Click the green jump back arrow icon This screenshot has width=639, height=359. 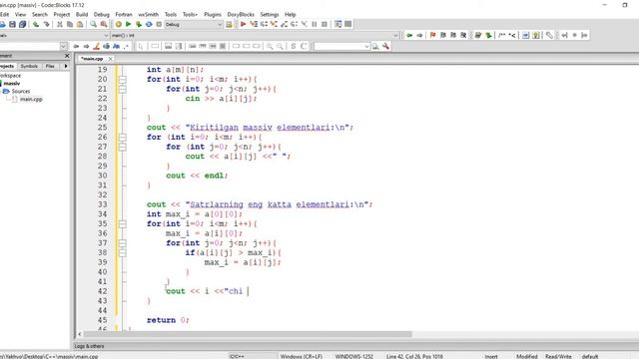tap(409, 36)
